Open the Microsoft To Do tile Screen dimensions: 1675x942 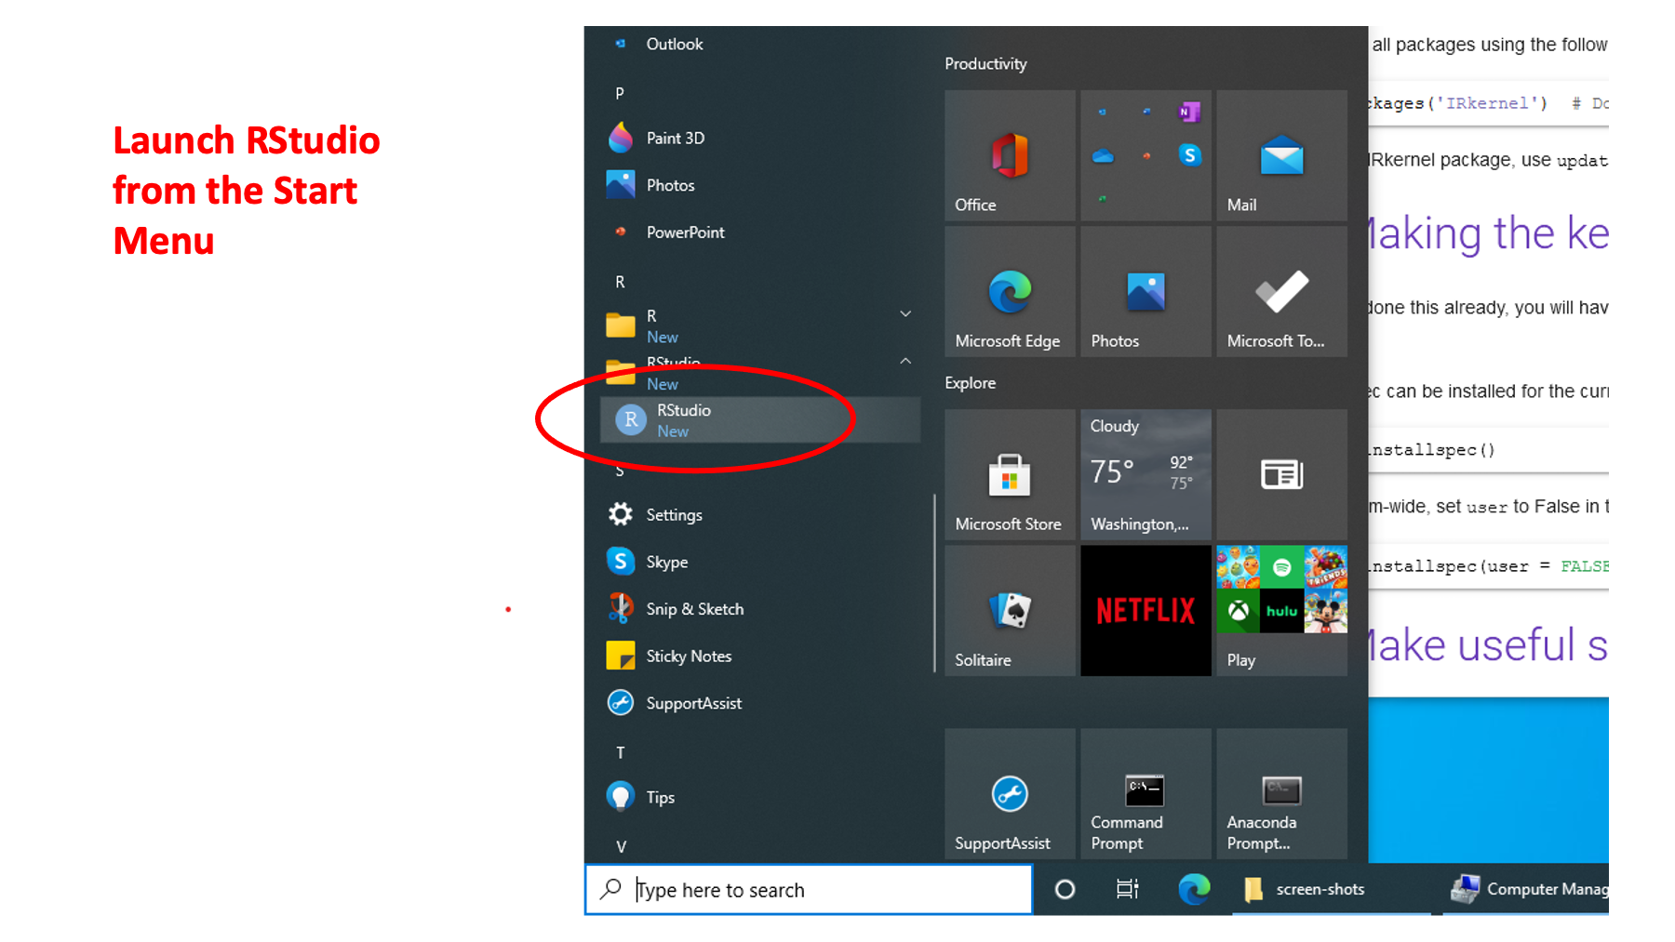(x=1281, y=291)
